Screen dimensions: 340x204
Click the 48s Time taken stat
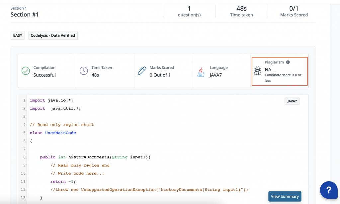[x=241, y=11]
